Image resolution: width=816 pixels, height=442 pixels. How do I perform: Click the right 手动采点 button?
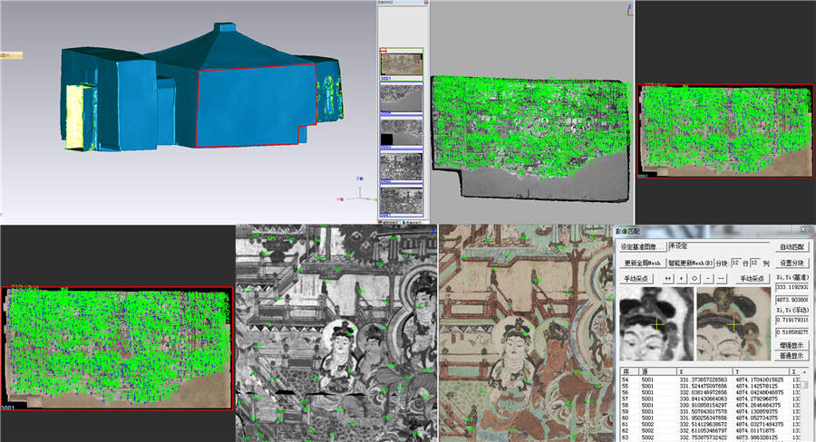click(x=753, y=279)
